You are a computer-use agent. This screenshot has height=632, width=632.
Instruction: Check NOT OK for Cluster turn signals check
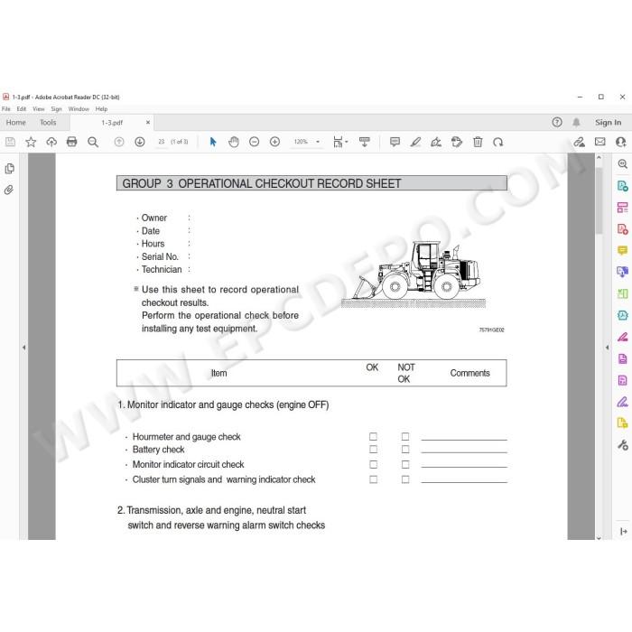tap(405, 479)
